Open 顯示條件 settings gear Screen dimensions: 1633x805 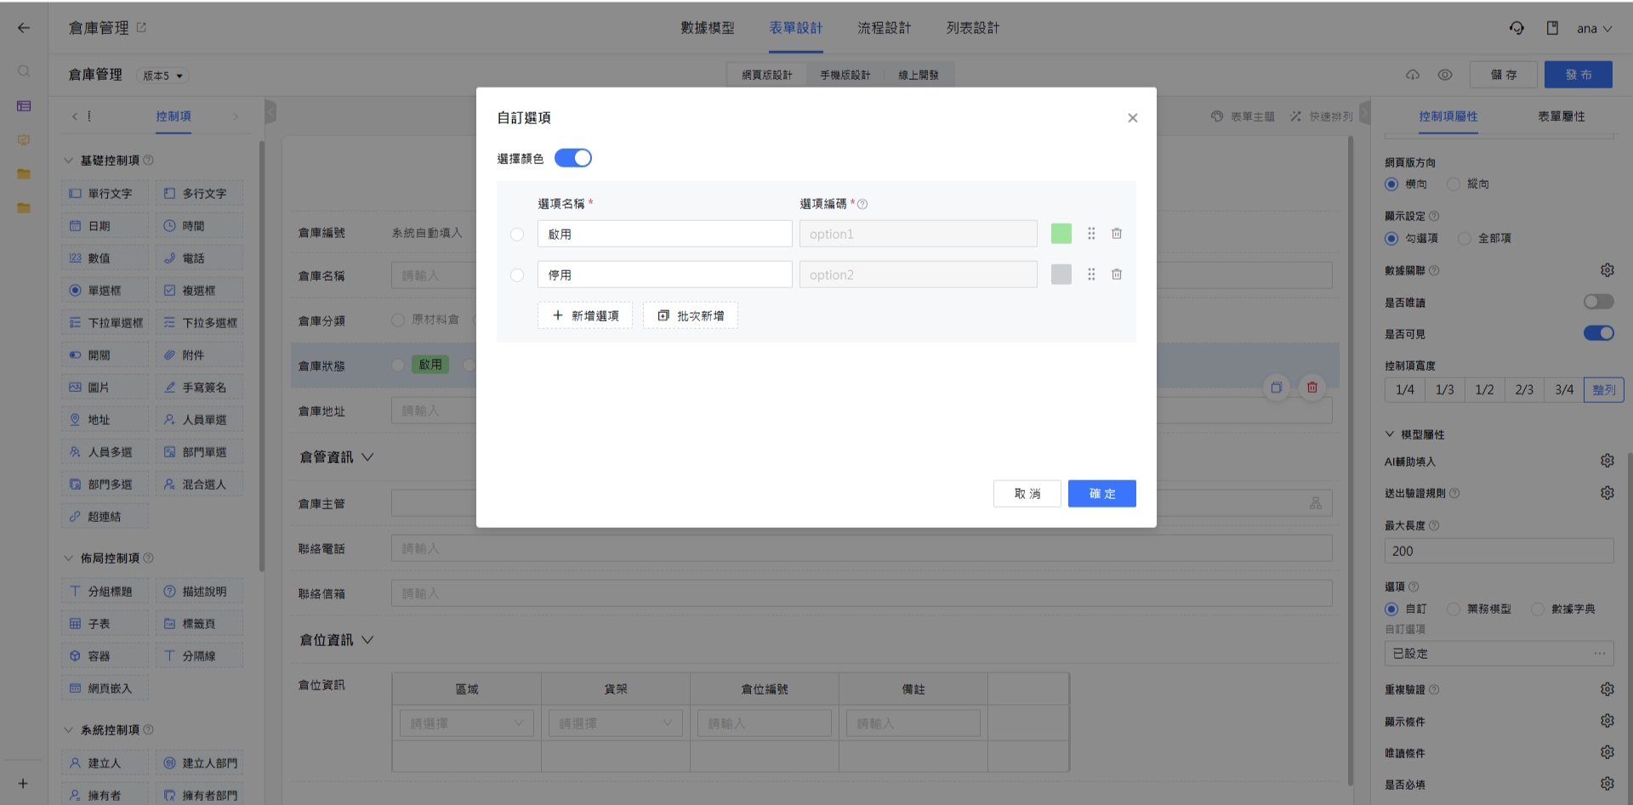pos(1607,721)
